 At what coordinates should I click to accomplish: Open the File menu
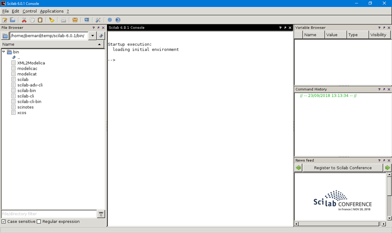(5, 11)
